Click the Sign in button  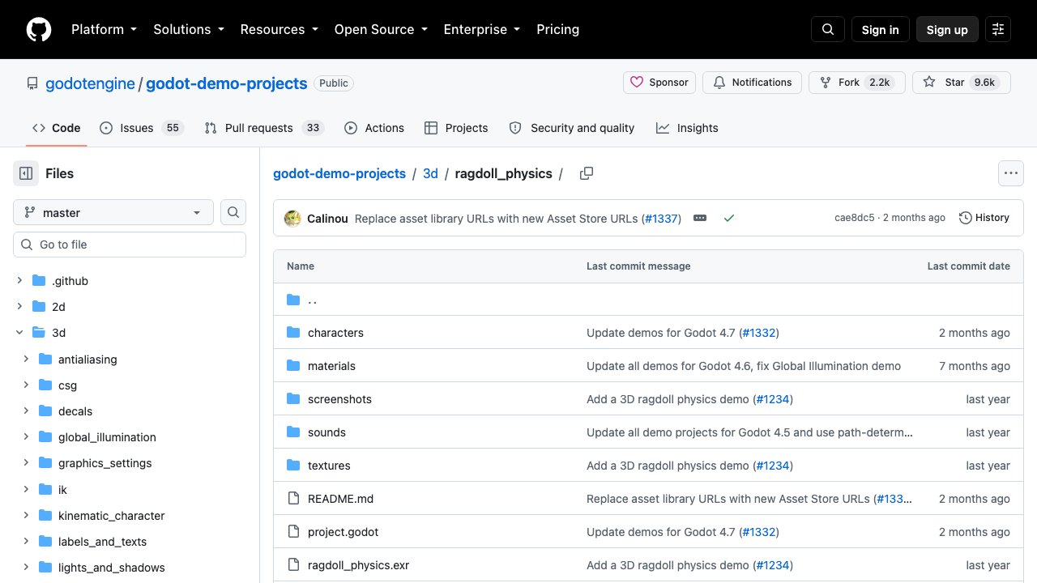click(x=881, y=30)
